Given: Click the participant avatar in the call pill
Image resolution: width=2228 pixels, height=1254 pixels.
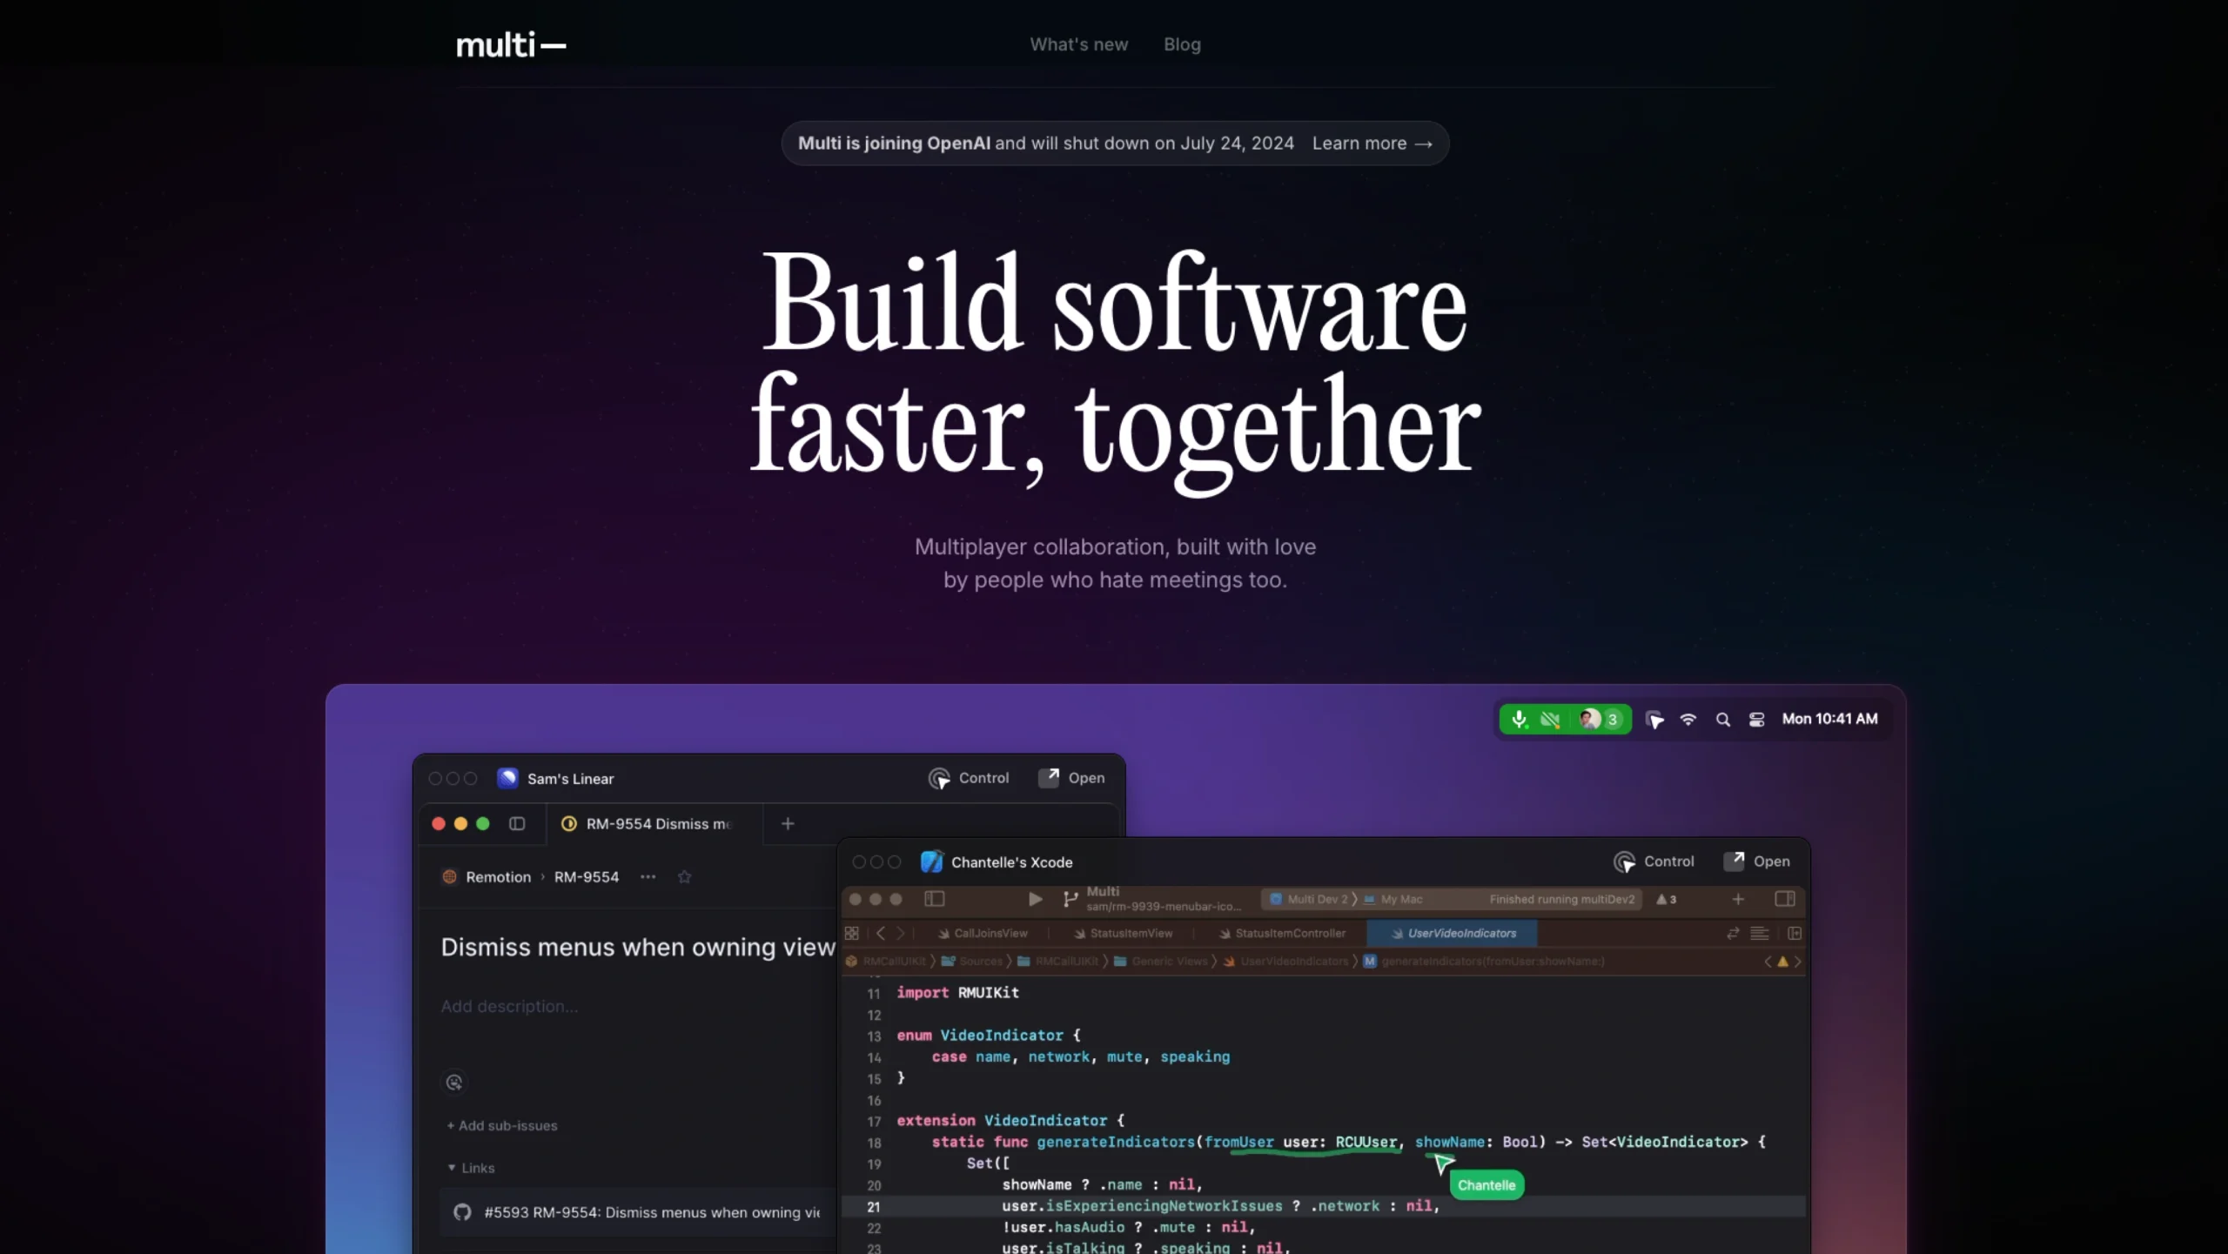Looking at the screenshot, I should 1590,720.
